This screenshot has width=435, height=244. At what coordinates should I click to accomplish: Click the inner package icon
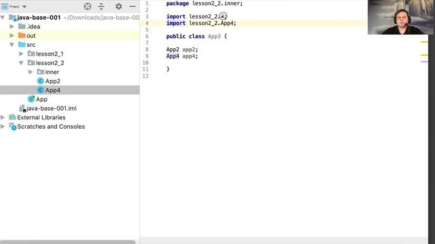click(x=41, y=72)
